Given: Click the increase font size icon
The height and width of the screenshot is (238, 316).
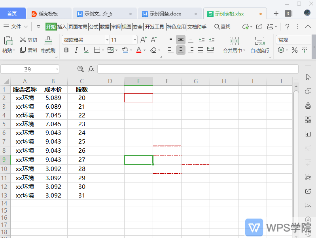Looking at the screenshot, I should pyautogui.click(x=143, y=40).
